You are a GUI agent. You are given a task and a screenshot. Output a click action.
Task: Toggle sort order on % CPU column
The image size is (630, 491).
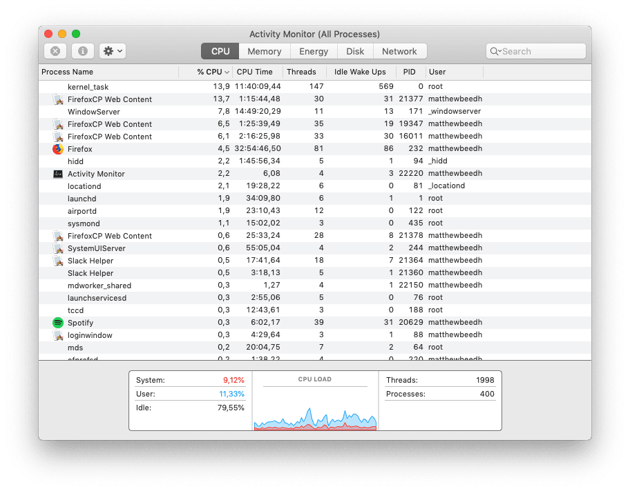(206, 72)
